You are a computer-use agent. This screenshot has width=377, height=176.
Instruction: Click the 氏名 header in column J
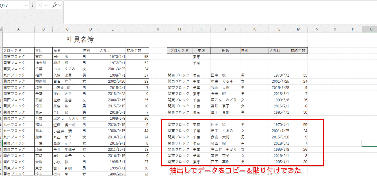225,51
